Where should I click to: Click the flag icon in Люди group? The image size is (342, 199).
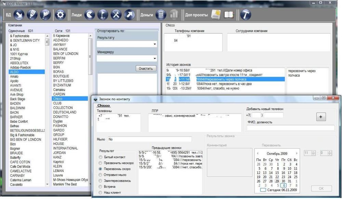(103, 15)
